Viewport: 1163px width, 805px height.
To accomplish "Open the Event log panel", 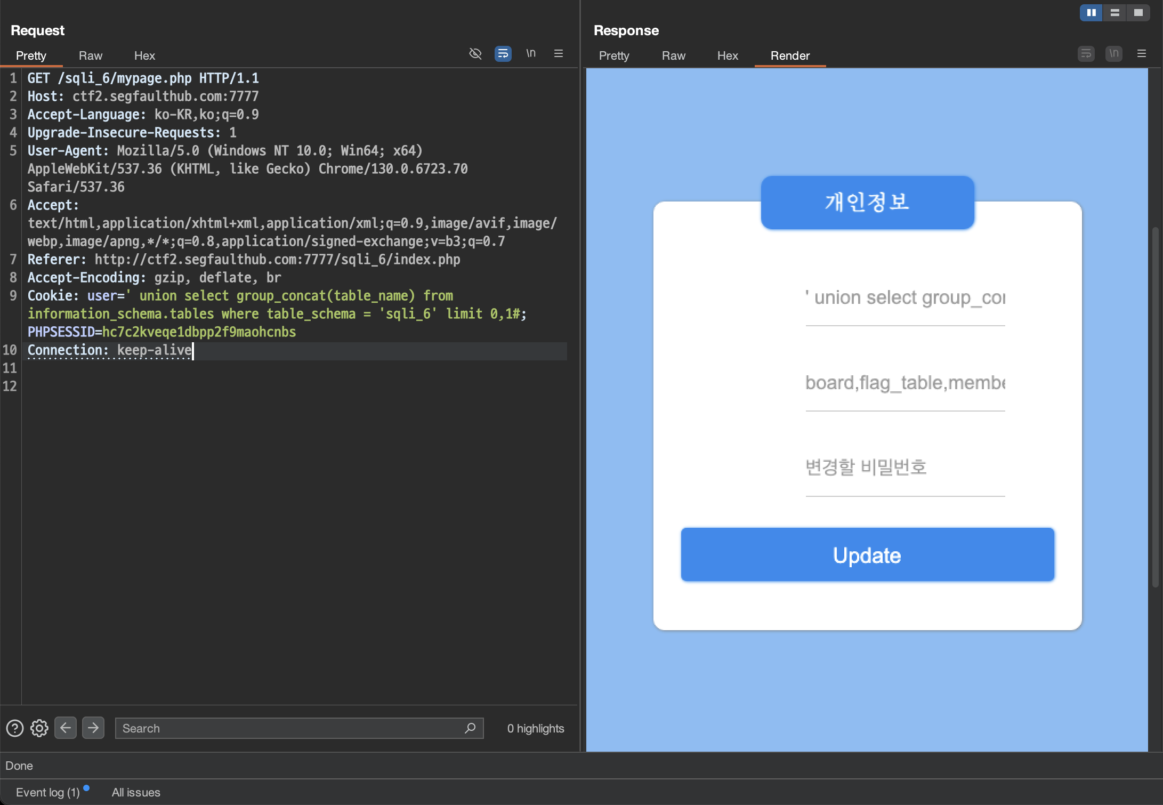I will tap(47, 792).
